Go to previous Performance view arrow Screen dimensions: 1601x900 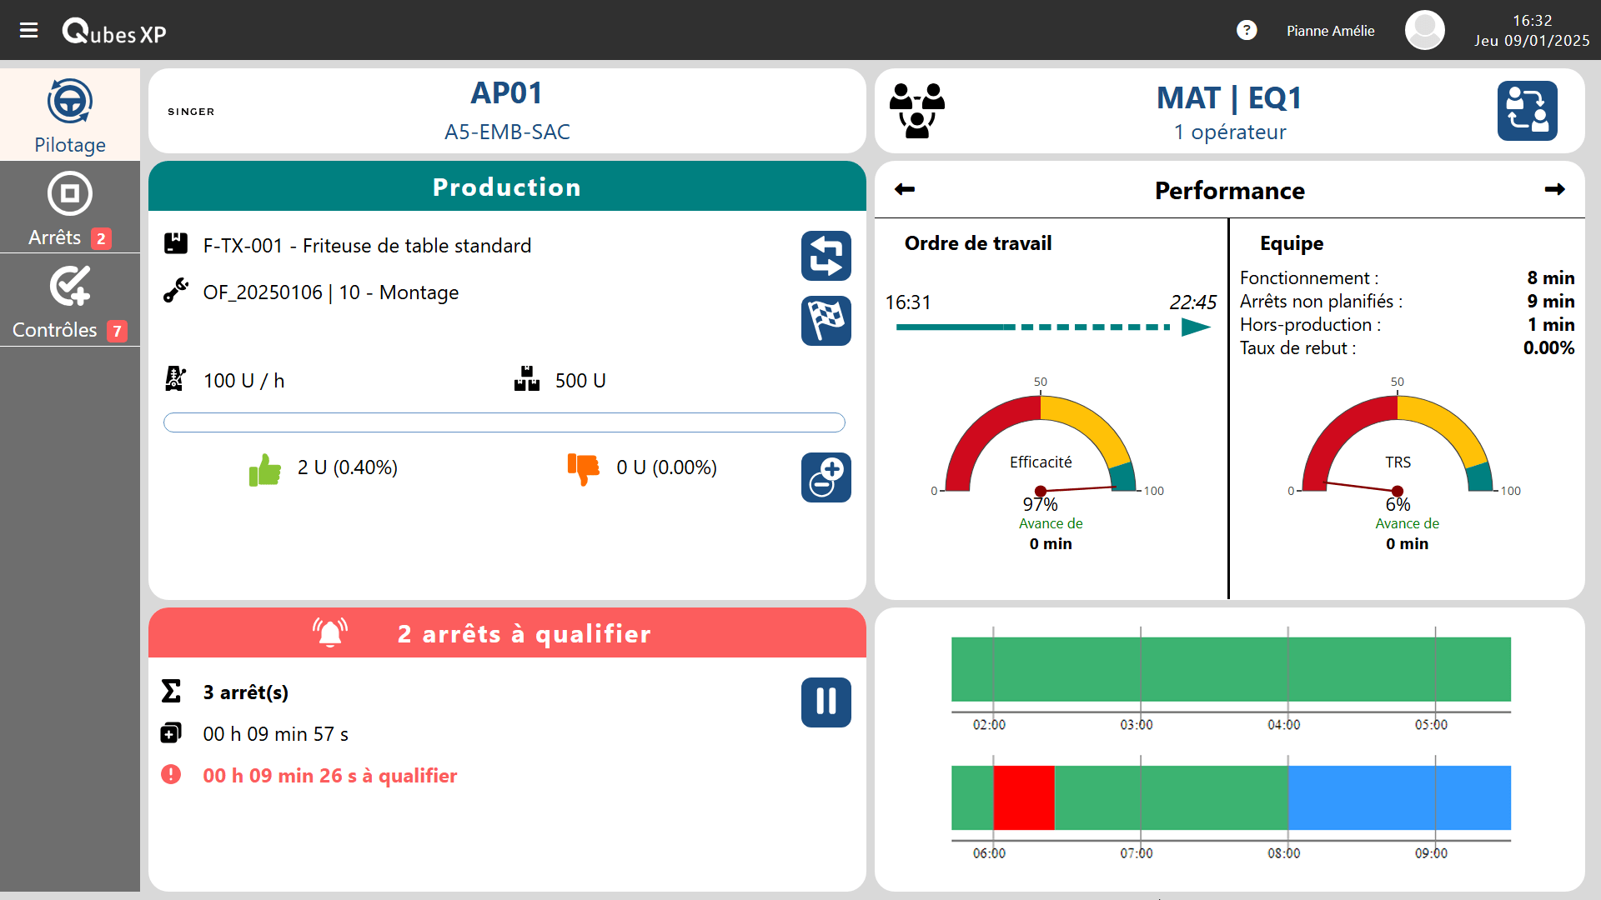[905, 190]
